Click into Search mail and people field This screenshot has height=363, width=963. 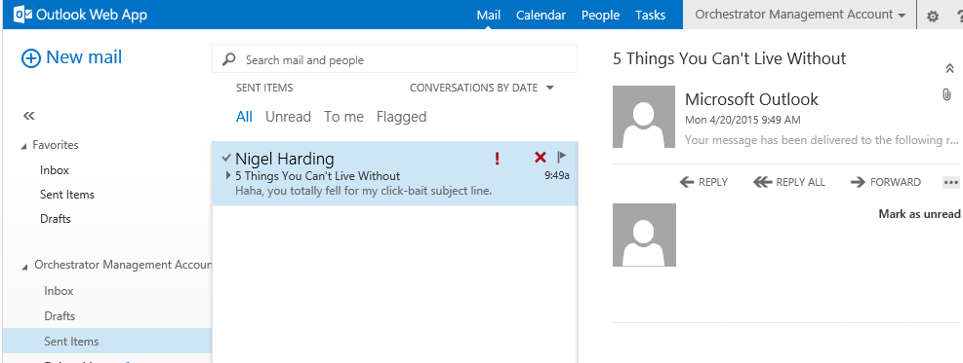click(394, 59)
